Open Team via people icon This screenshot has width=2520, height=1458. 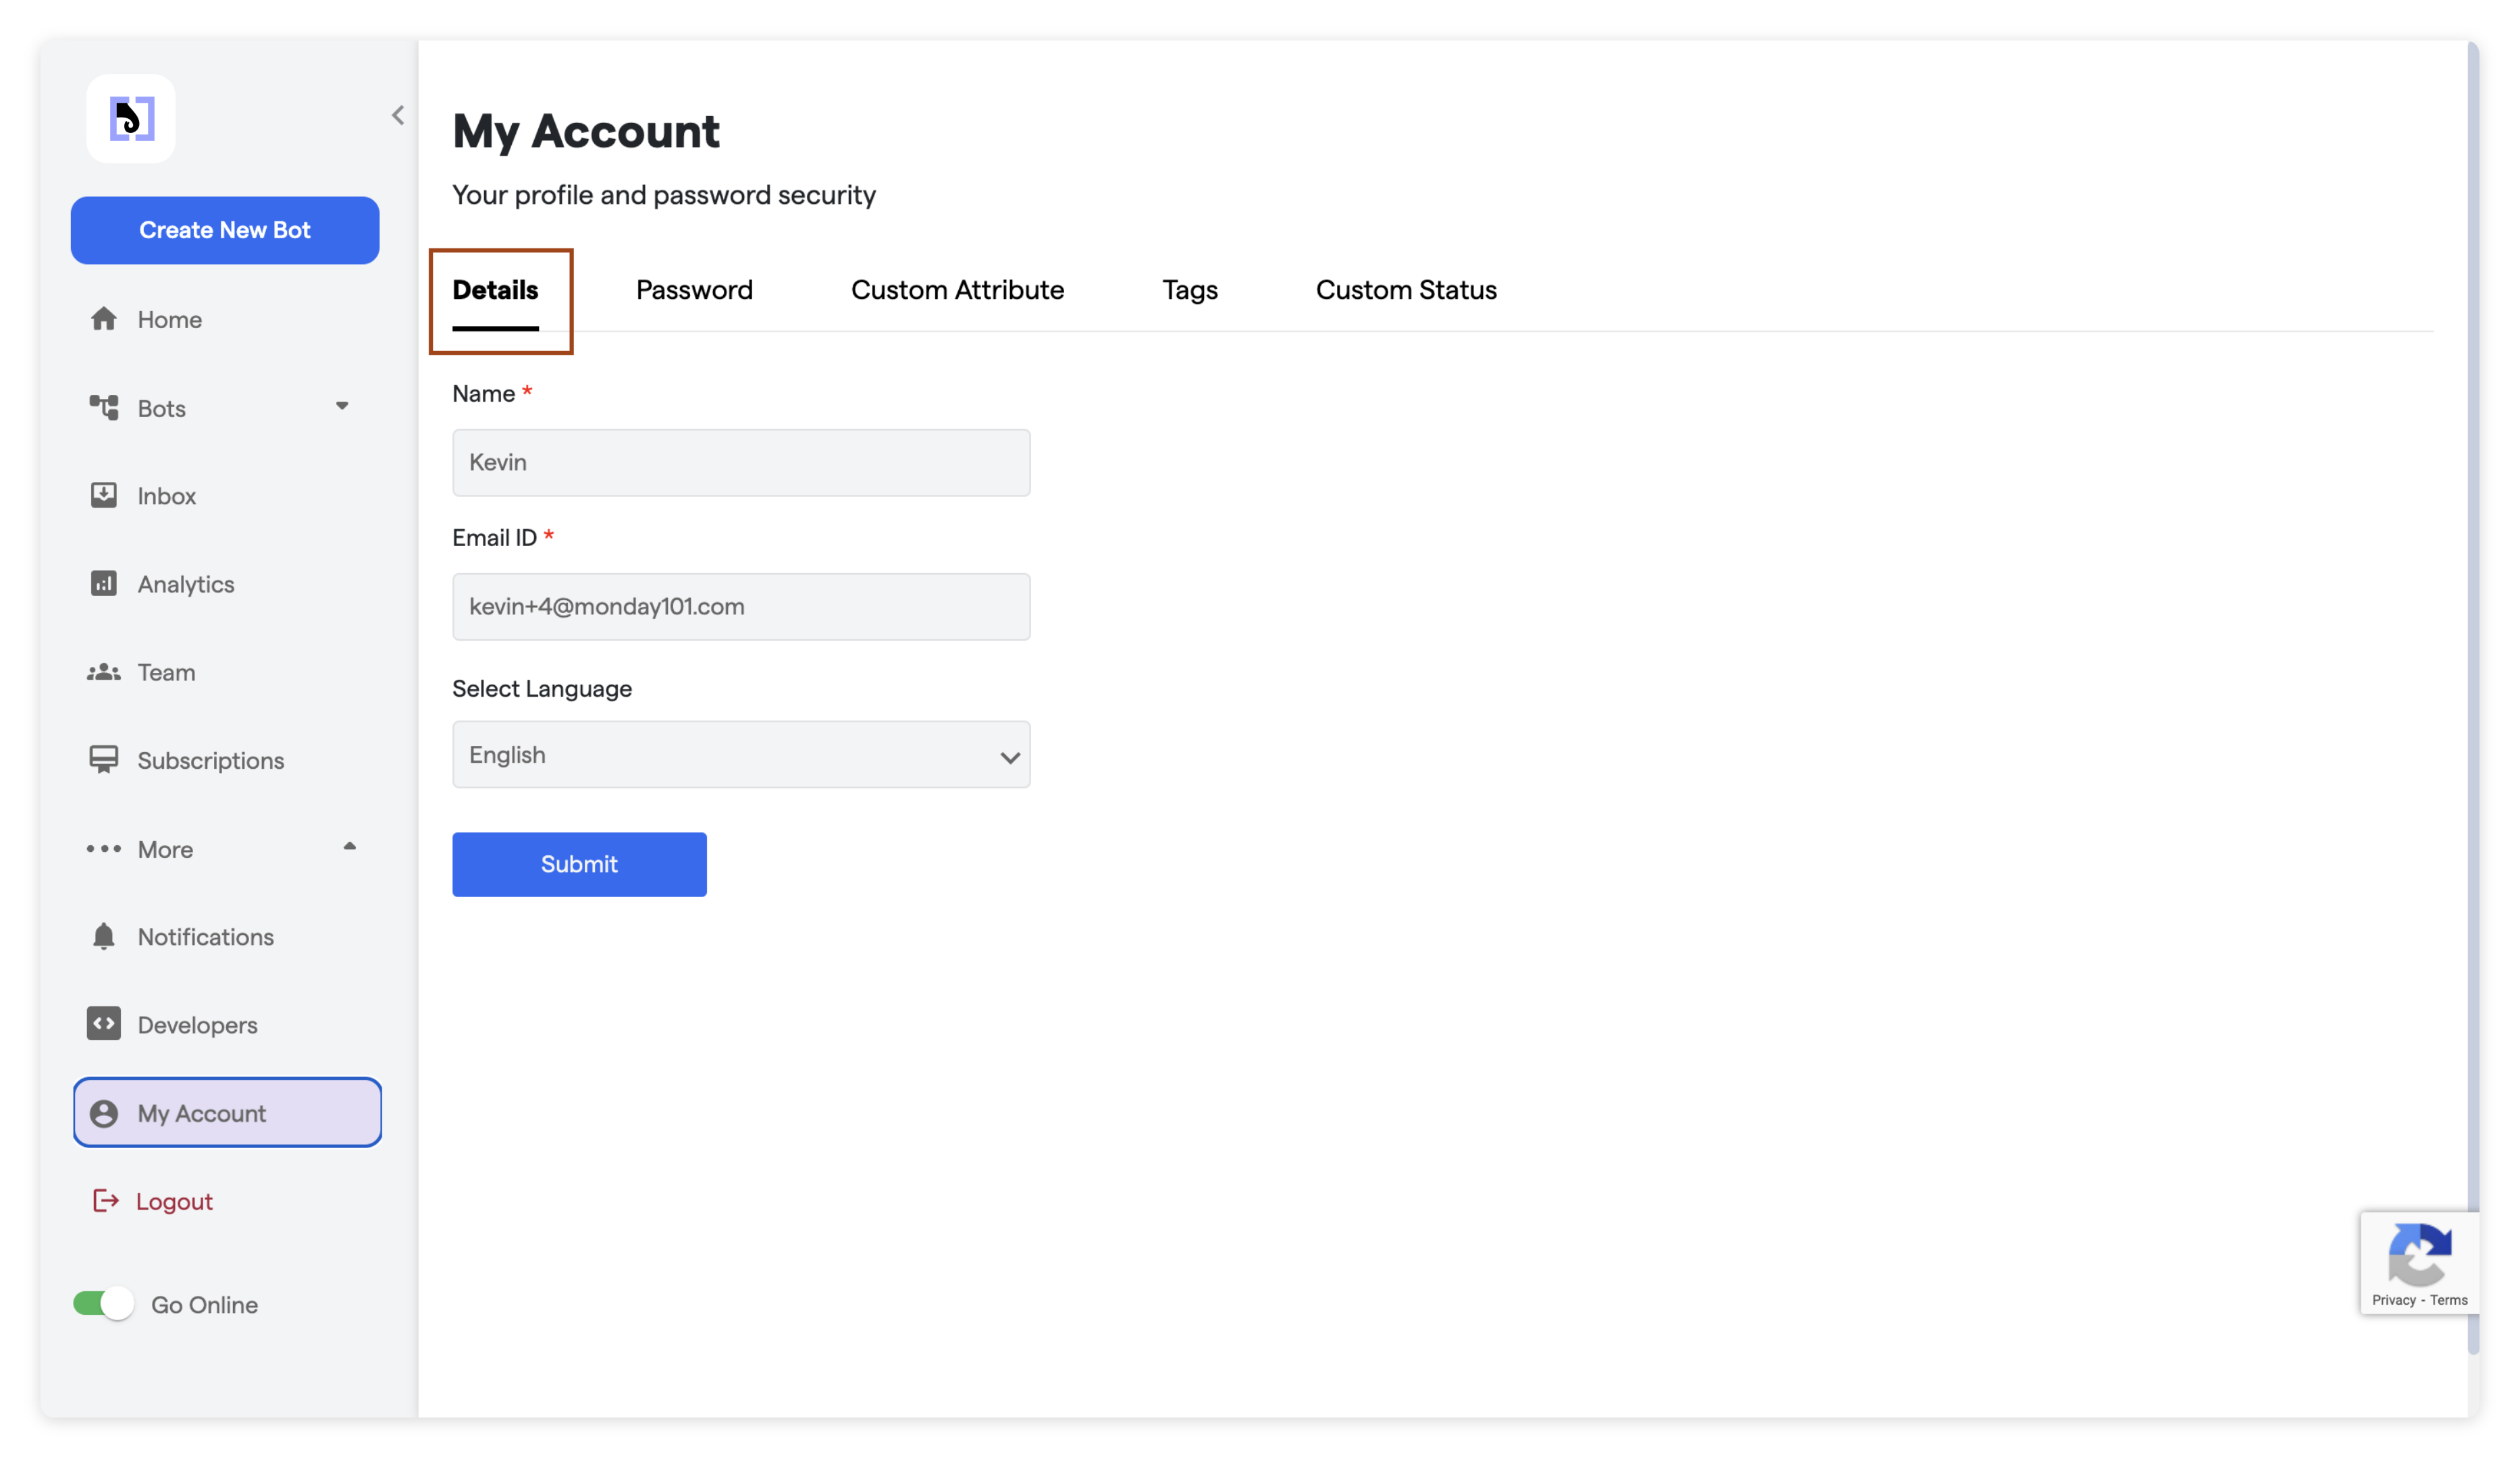pos(104,672)
